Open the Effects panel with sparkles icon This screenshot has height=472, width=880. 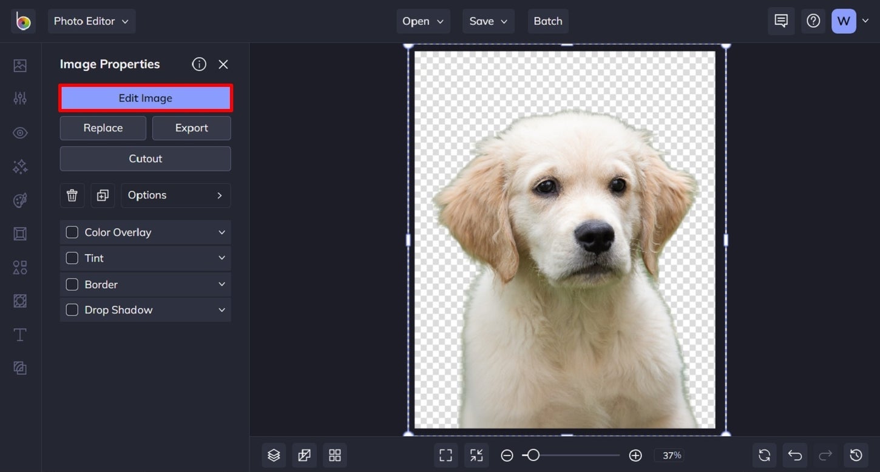tap(19, 166)
